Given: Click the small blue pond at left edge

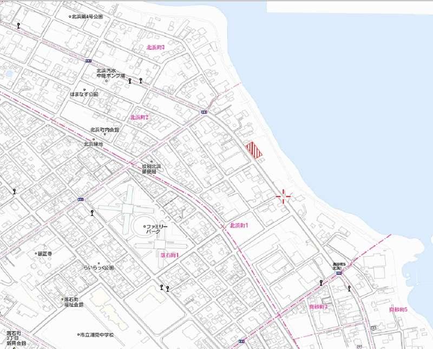Looking at the screenshot, I should [x=8, y=73].
